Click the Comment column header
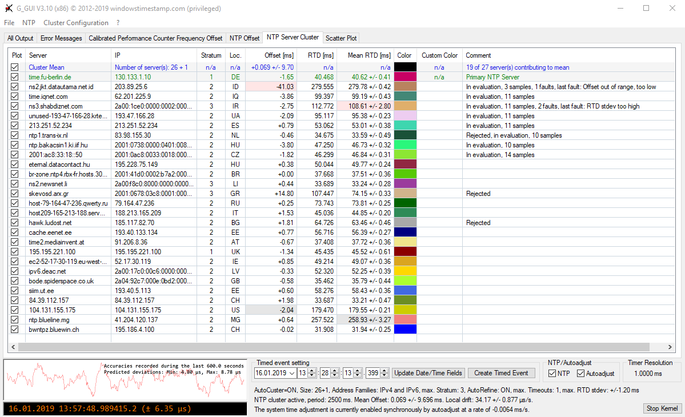The image size is (685, 417). pos(569,55)
